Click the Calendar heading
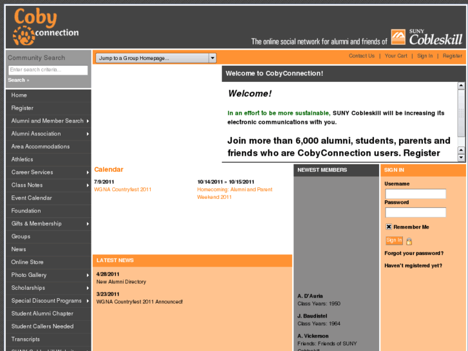Screen dimensions: 468x351 coord(109,169)
